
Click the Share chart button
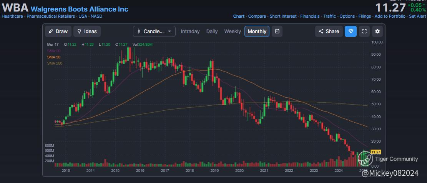(329, 32)
